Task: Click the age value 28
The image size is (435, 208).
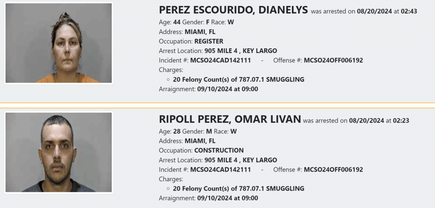Action: (x=176, y=131)
